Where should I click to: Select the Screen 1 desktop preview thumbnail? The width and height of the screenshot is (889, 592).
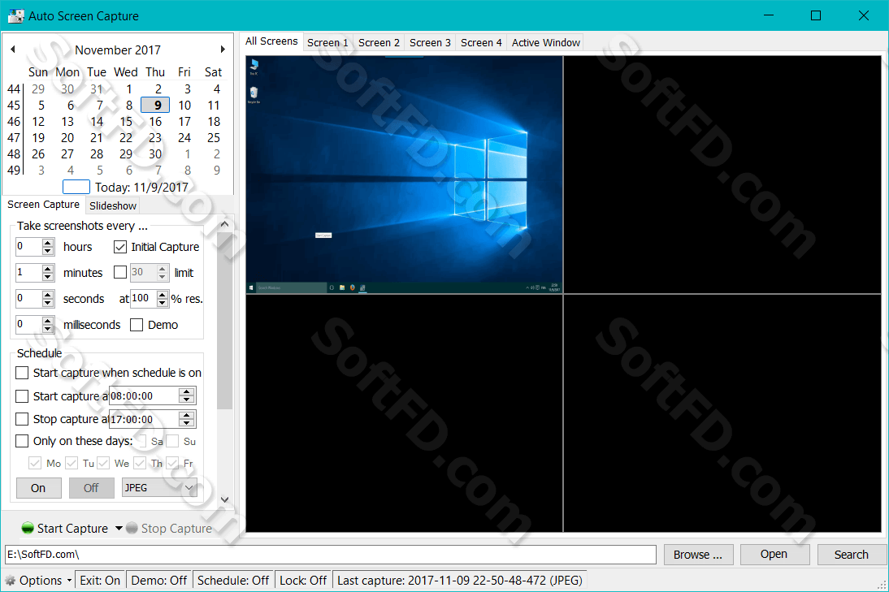click(x=404, y=175)
